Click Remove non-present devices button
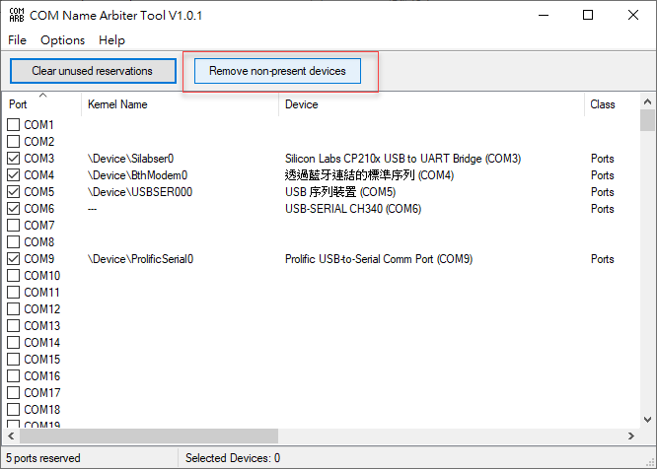657x469 pixels. (277, 71)
